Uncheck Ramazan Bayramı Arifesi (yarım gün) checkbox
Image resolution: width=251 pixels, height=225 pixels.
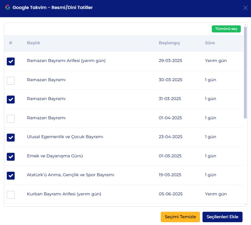coord(11,61)
